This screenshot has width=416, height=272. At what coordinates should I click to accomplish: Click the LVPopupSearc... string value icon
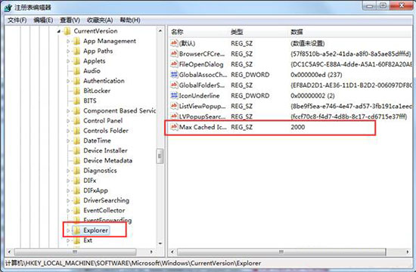[x=174, y=116]
